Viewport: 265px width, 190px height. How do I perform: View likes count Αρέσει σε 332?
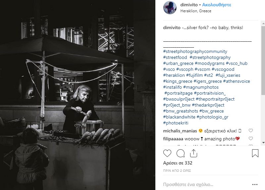(x=178, y=163)
